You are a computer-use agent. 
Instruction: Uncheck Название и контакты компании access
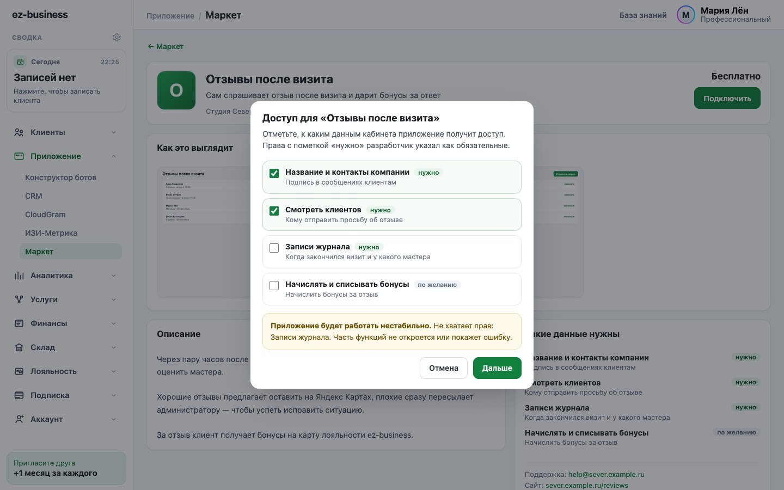point(274,173)
